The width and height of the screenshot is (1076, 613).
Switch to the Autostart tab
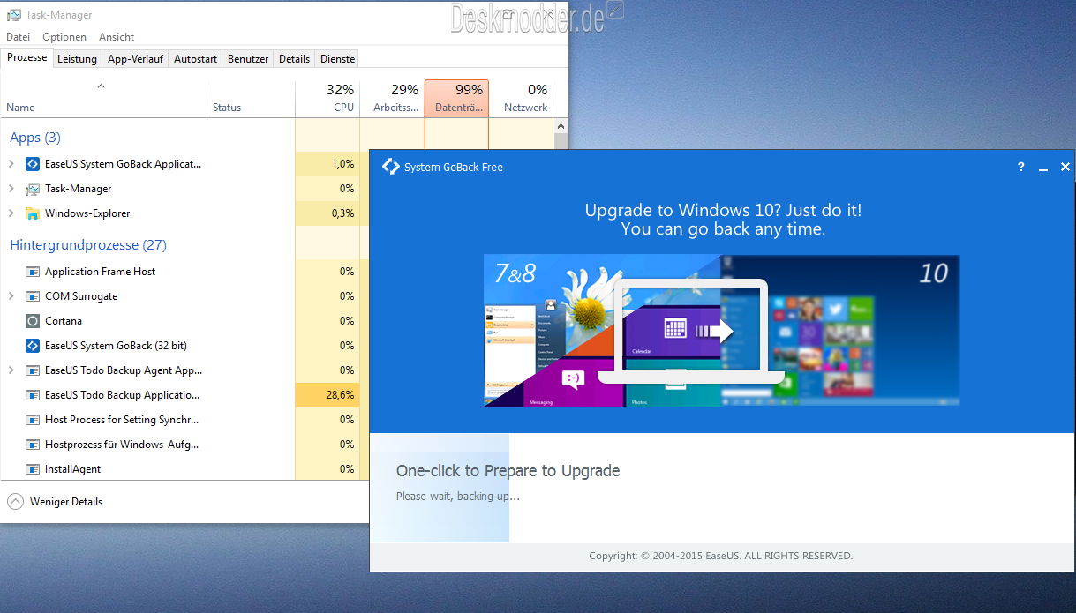pyautogui.click(x=195, y=59)
